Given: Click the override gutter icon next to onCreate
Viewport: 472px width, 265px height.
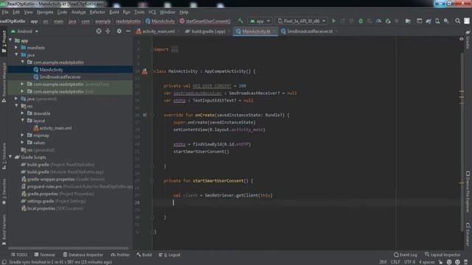Looking at the screenshot, I should (145, 115).
